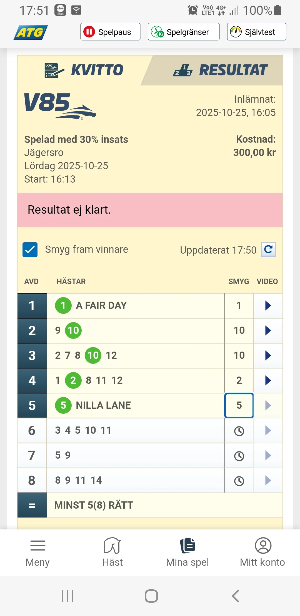Image resolution: width=300 pixels, height=616 pixels.
Task: Refresh the updated results
Action: pyautogui.click(x=268, y=249)
